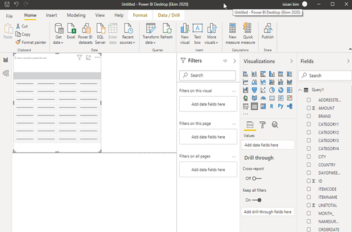Screen dimensions: 352x232
Task: Open the File menu
Action: 9,16
